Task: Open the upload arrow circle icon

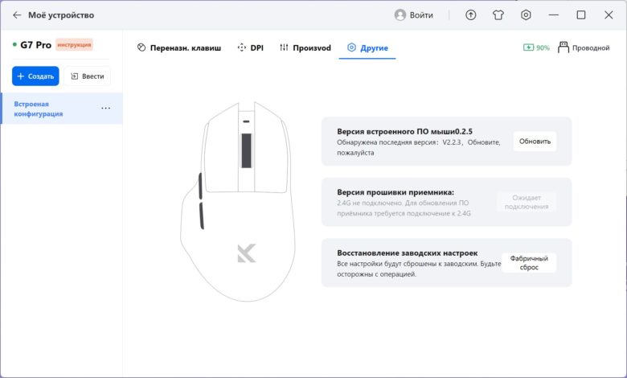Action: [x=470, y=15]
